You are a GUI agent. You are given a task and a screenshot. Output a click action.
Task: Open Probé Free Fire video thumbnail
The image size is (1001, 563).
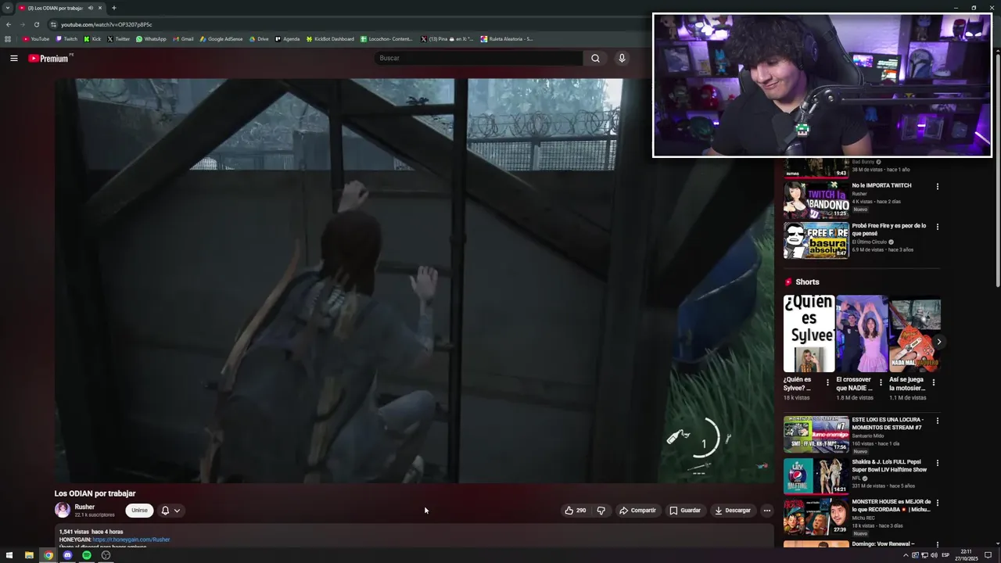click(x=816, y=240)
